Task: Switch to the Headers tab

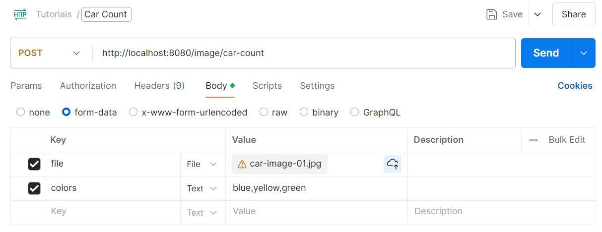Action: tap(159, 86)
